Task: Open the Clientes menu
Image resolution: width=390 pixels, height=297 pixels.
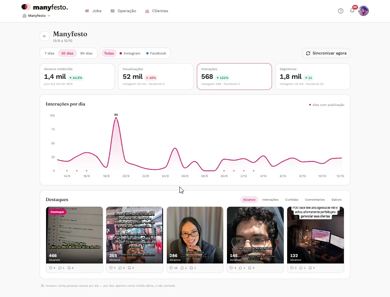Action: pos(157,11)
